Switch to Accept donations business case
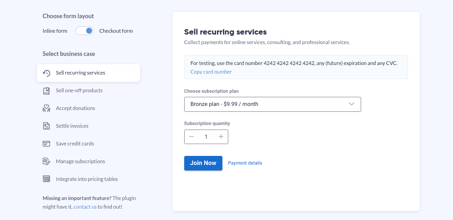Image resolution: width=453 pixels, height=220 pixels. pyautogui.click(x=75, y=108)
